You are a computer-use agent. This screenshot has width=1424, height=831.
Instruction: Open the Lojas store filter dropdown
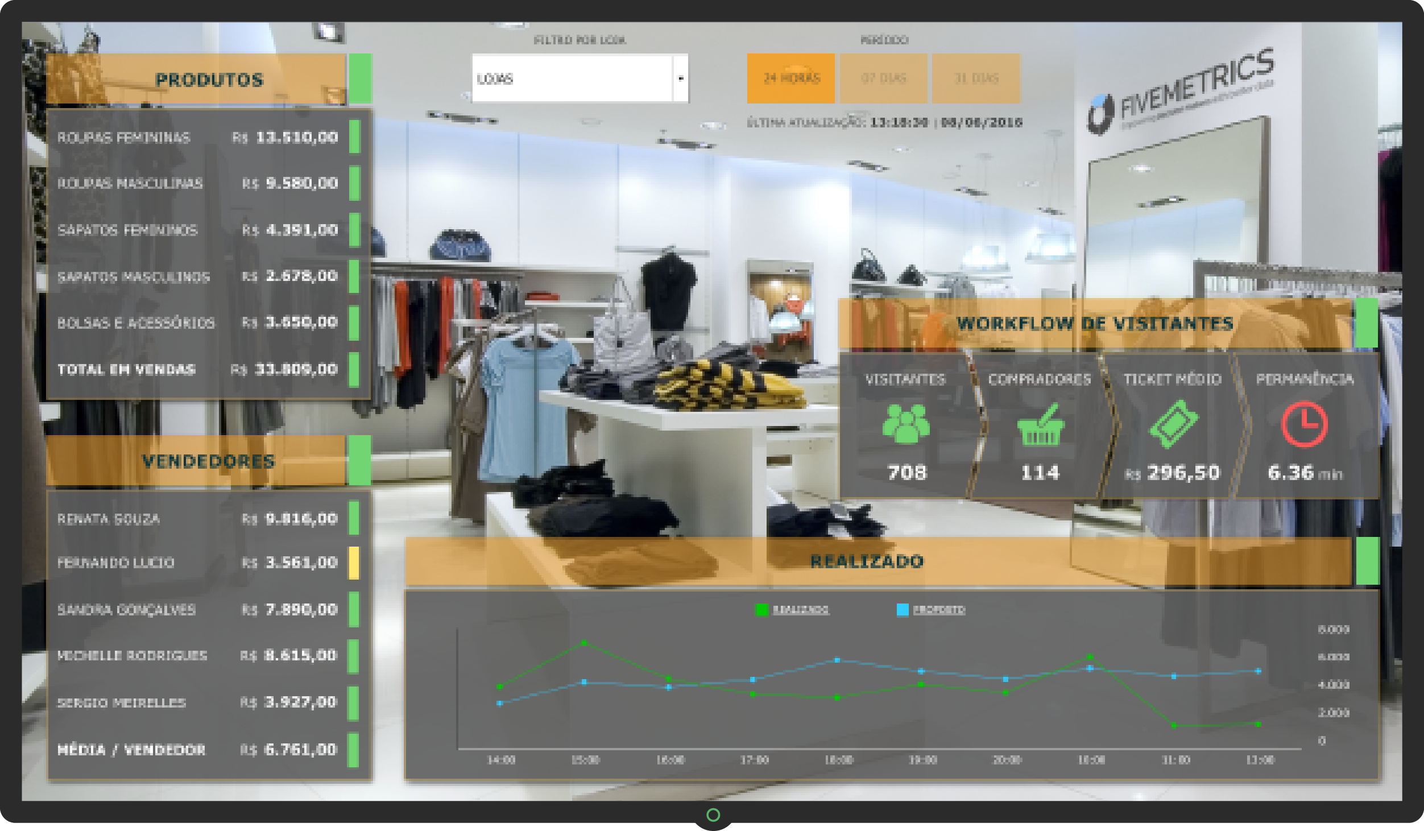[x=580, y=78]
